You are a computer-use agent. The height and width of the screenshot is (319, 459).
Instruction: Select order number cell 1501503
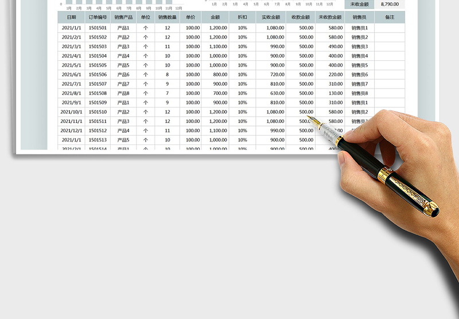[98, 47]
